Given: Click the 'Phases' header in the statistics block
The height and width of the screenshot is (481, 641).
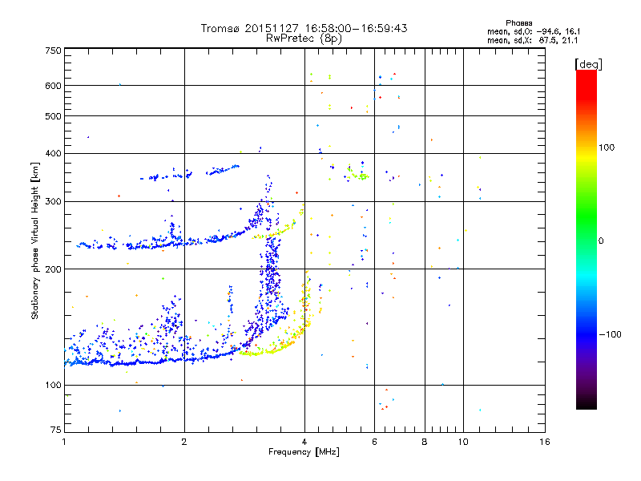Looking at the screenshot, I should click(x=518, y=23).
